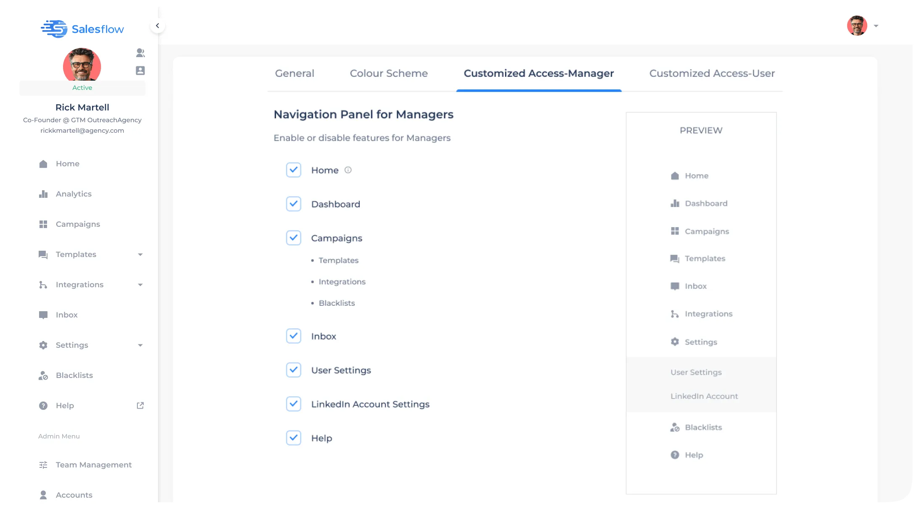921x509 pixels.
Task: Uncheck the Home checkbox
Action: (x=294, y=170)
